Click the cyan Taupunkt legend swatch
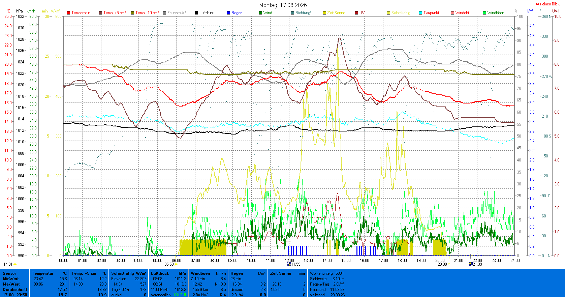This screenshot has width=565, height=297. click(420, 13)
